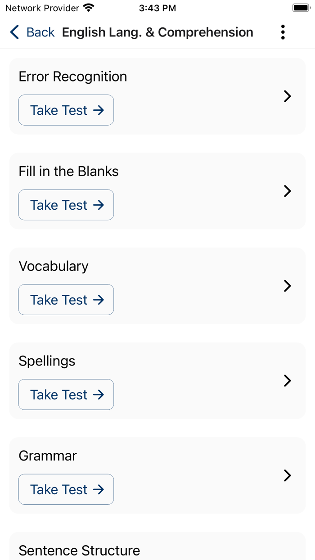Tap the back chevron icon
Image resolution: width=315 pixels, height=560 pixels.
point(14,32)
